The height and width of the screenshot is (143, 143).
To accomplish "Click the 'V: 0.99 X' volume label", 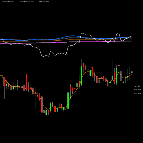I will click(x=138, y=90).
